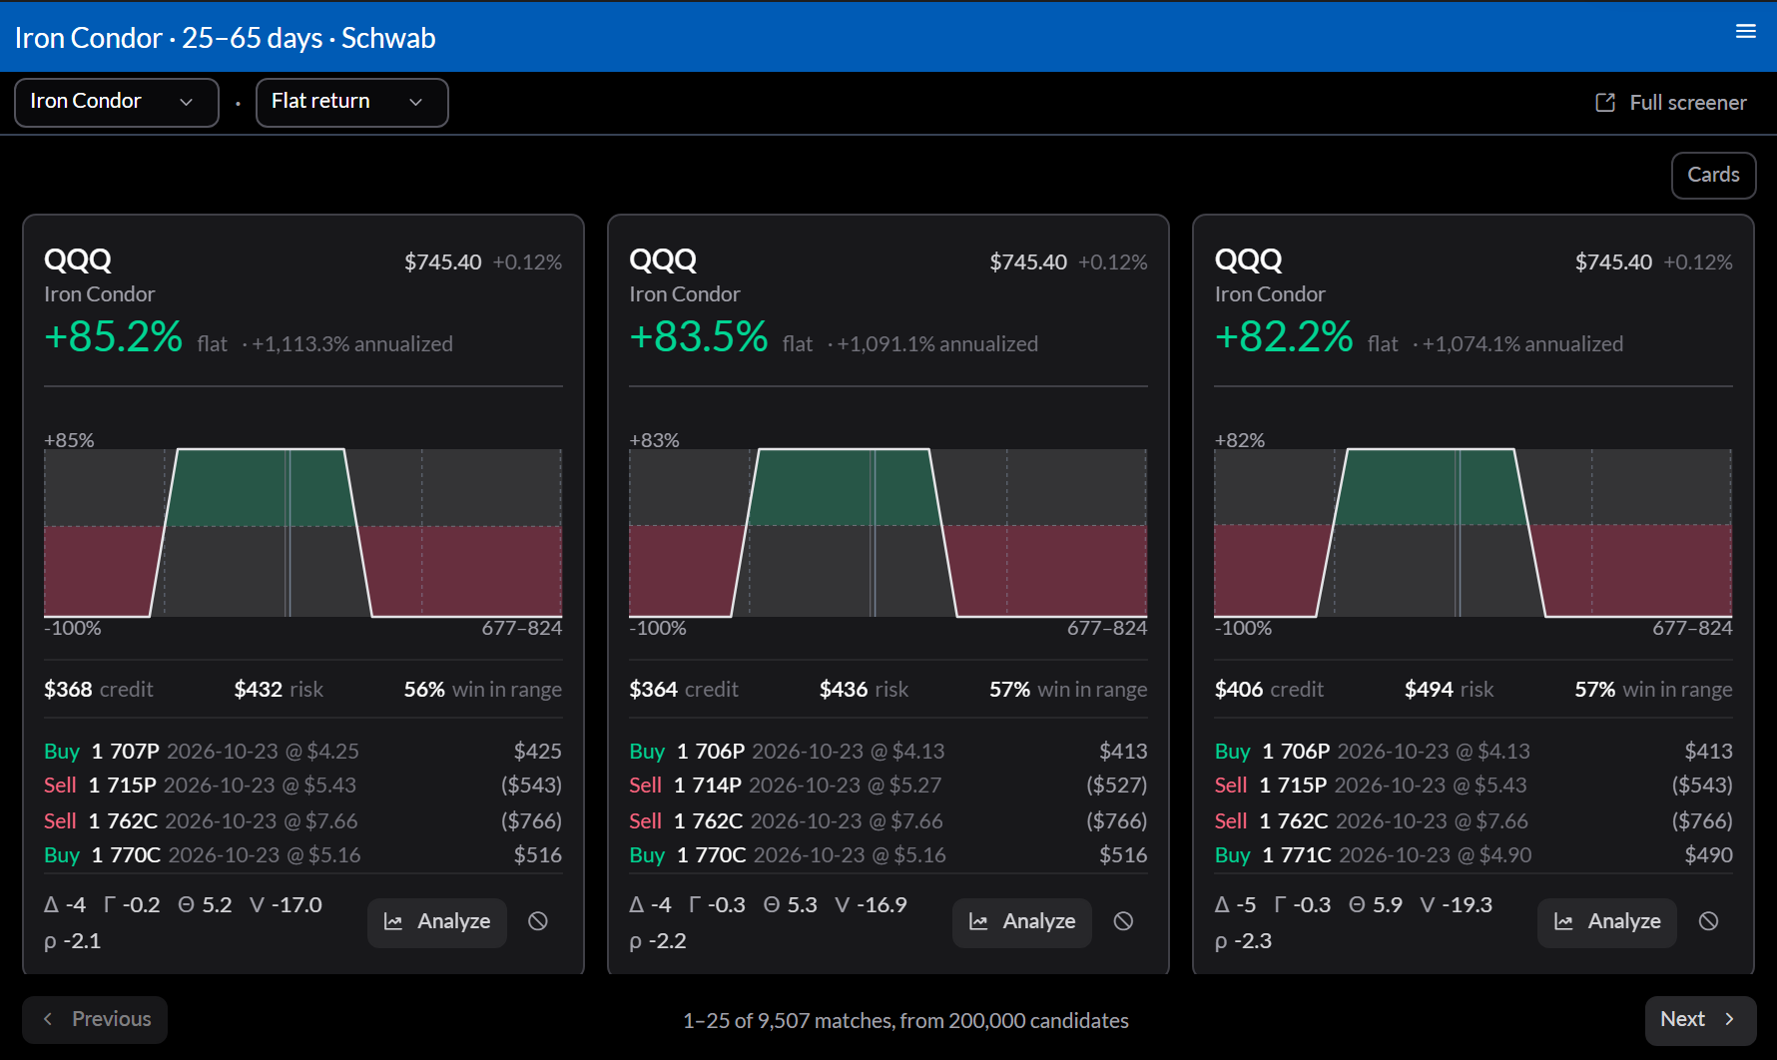Click the +83.5% flat return value

pos(699,337)
